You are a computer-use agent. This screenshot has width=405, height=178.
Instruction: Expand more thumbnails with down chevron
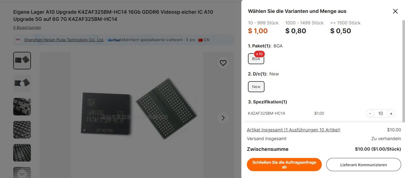point(22,174)
